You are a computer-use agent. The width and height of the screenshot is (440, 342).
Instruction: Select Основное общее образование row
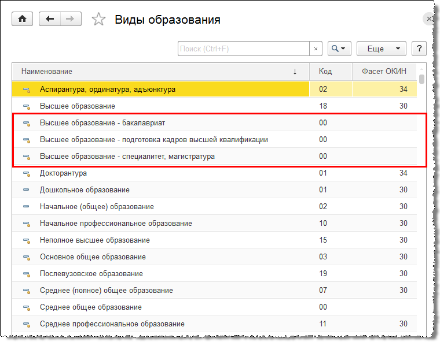tap(215, 257)
